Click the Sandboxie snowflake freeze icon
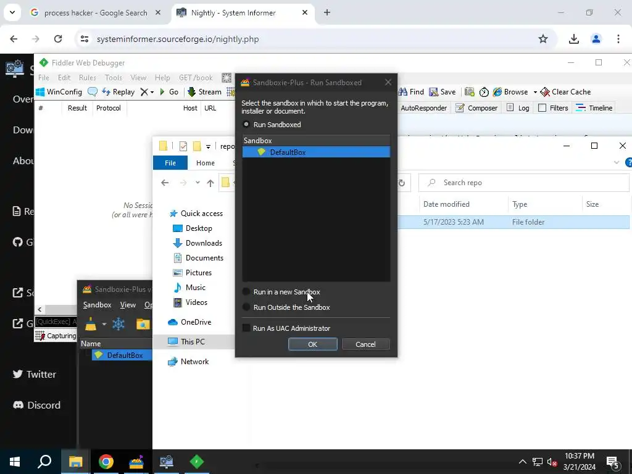Screen dimensions: 632x474 tap(118, 324)
